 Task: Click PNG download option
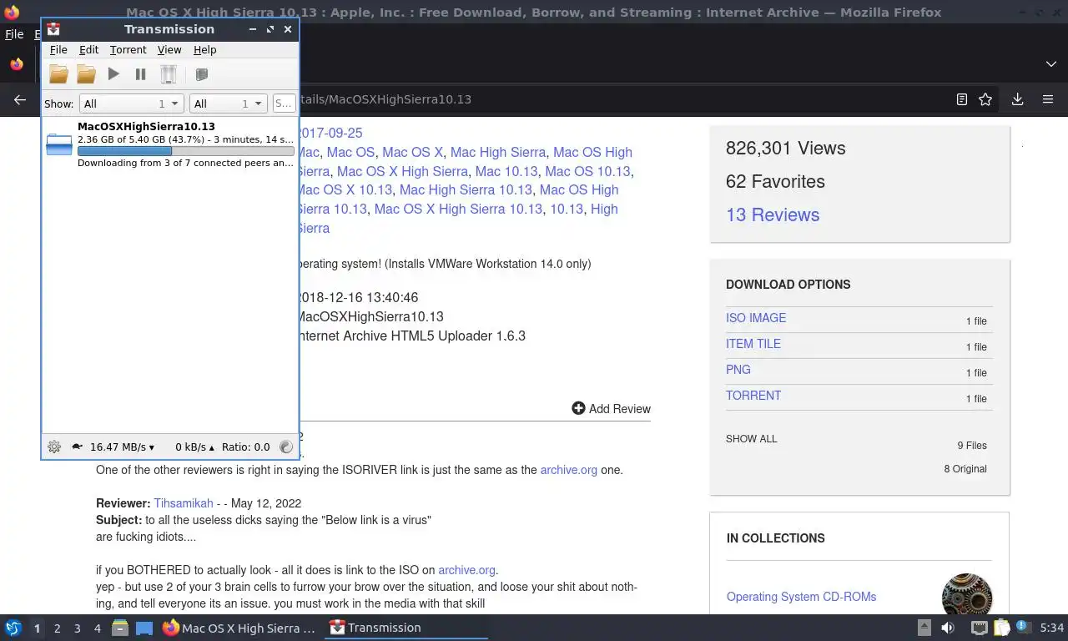[x=738, y=370]
